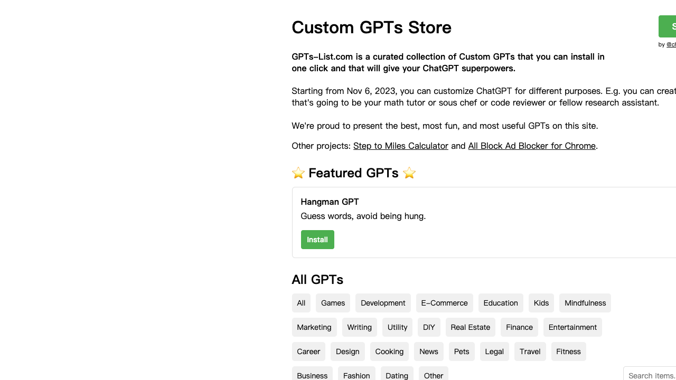The width and height of the screenshot is (676, 380).
Task: Filter by Utility category
Action: [397, 327]
